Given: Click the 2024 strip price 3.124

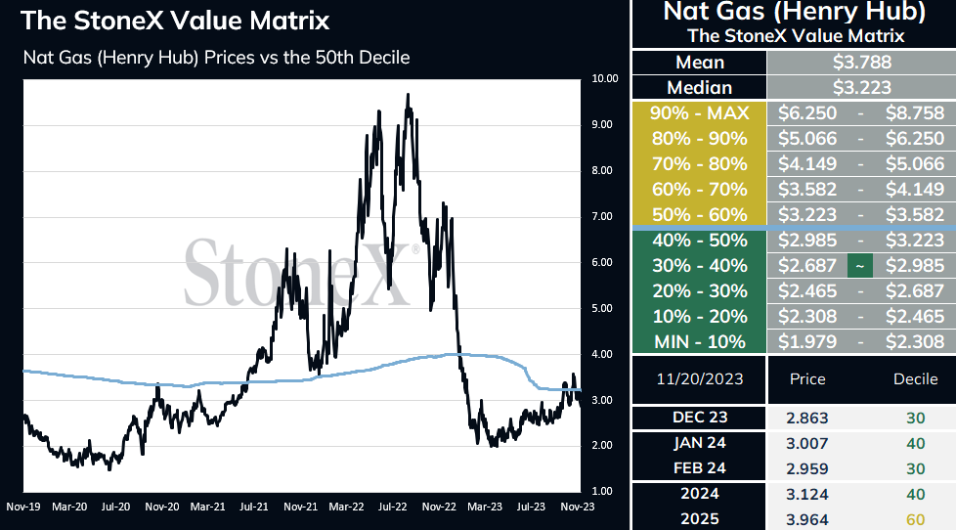Looking at the screenshot, I should (807, 495).
